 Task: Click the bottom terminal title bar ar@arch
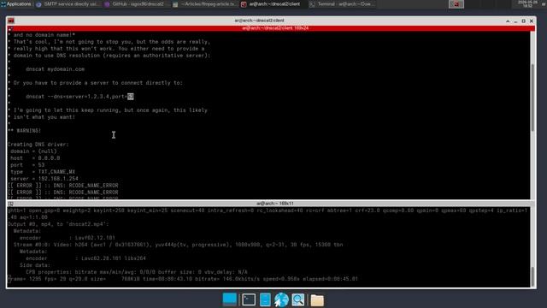tap(274, 204)
